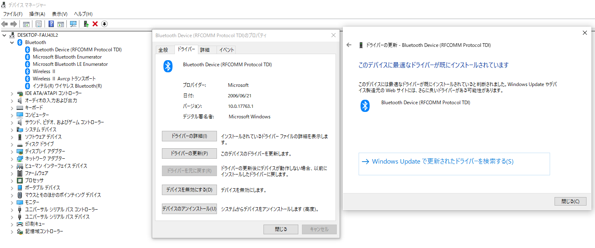Click the マウスとそのほかのポインティング デバイス icon
This screenshot has width=595, height=248.
click(20, 195)
